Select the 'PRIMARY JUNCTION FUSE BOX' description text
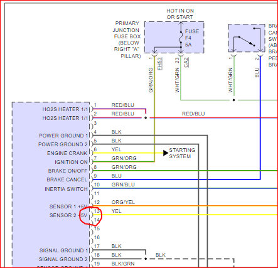 [127, 40]
